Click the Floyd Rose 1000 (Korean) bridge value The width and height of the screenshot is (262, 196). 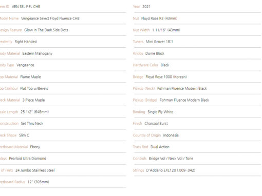[166, 77]
